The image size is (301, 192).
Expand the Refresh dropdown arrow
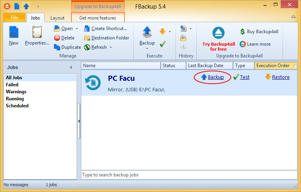click(111, 47)
